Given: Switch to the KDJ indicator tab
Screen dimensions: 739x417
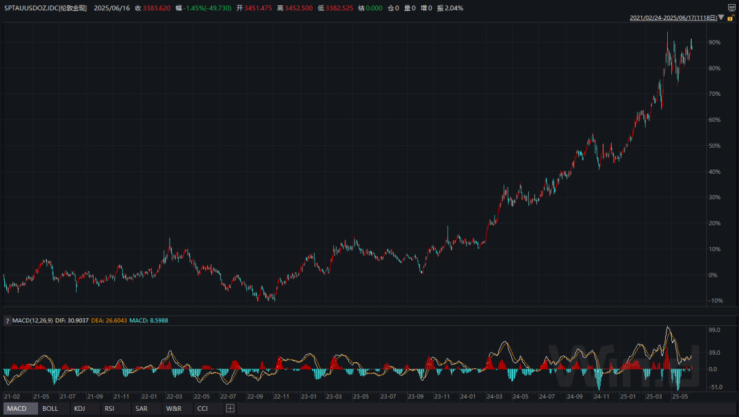Looking at the screenshot, I should pyautogui.click(x=79, y=409).
